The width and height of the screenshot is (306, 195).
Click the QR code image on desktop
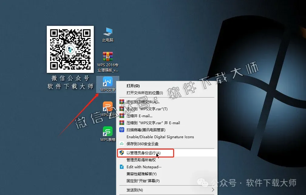tap(70, 49)
